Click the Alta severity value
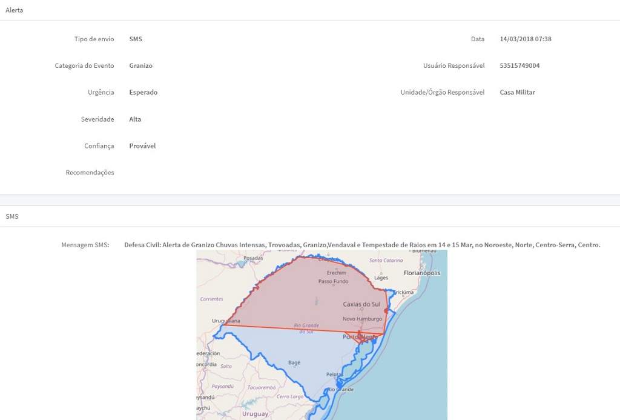The width and height of the screenshot is (620, 420). coord(135,119)
